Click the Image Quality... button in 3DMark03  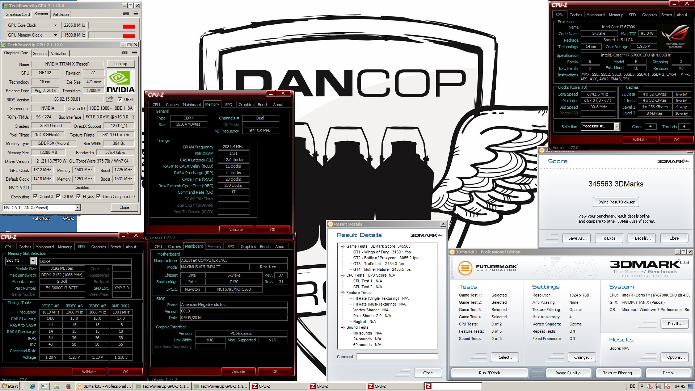pos(569,373)
